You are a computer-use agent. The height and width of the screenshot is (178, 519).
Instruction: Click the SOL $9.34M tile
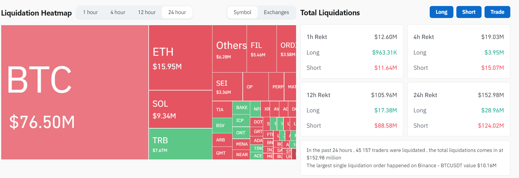180,109
